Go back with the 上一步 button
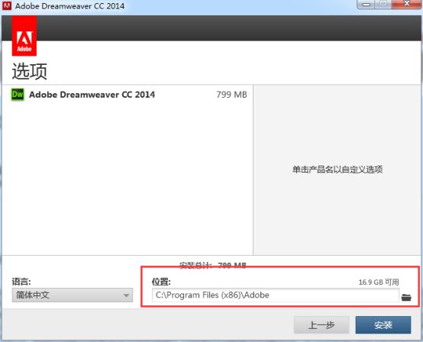 point(321,325)
